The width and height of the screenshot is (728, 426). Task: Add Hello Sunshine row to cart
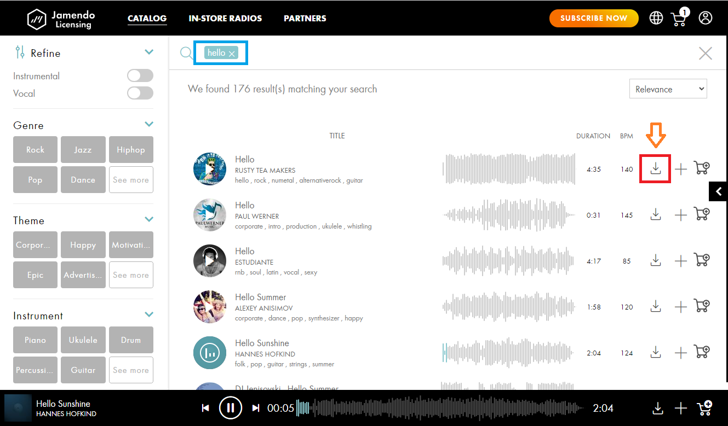tap(702, 352)
